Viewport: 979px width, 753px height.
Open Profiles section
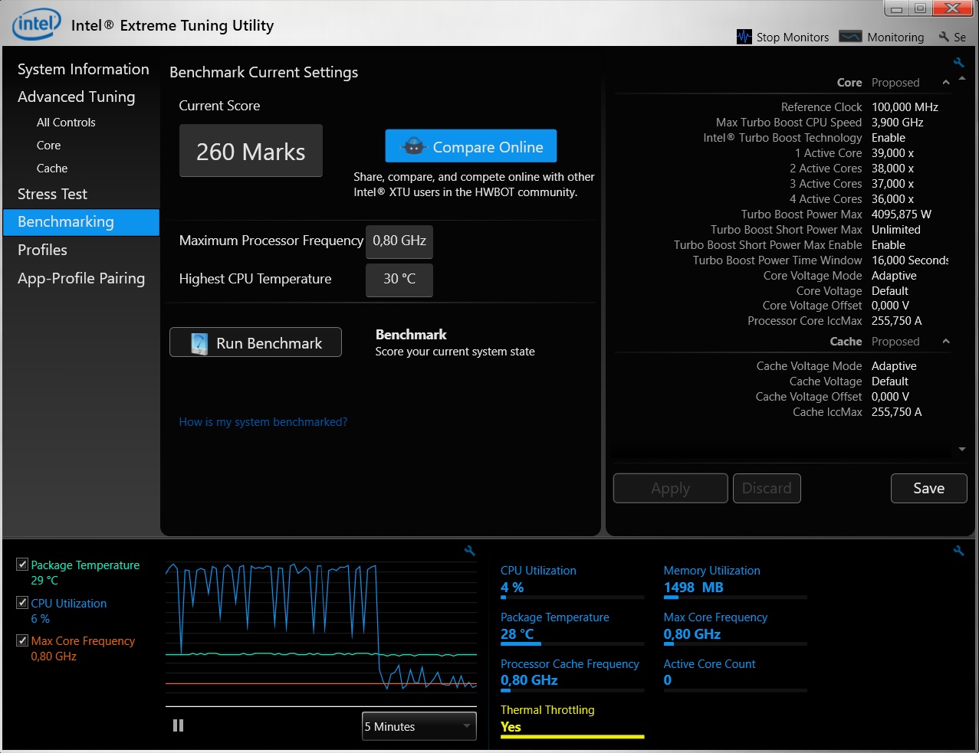[42, 250]
